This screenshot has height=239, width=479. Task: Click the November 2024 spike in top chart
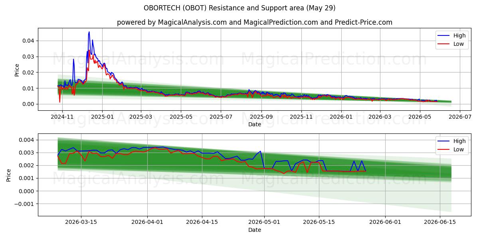(73, 59)
